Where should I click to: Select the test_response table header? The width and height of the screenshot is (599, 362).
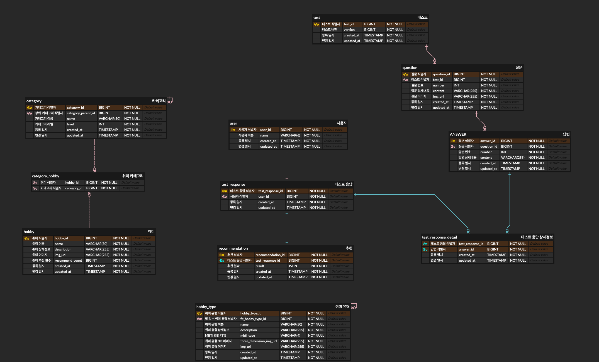click(x=233, y=184)
